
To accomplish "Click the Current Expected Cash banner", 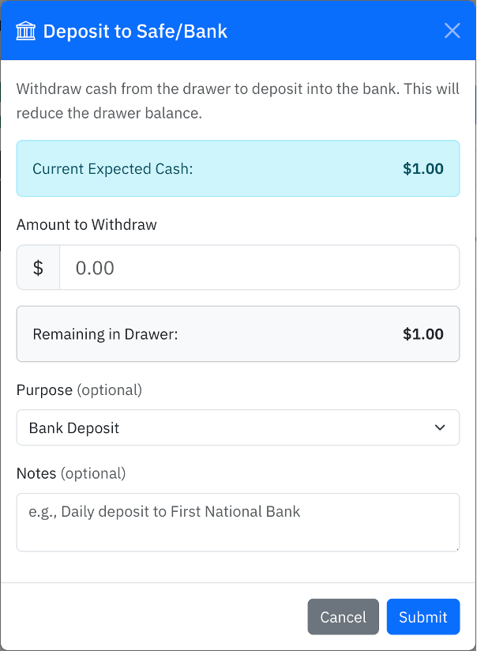I will pos(238,168).
